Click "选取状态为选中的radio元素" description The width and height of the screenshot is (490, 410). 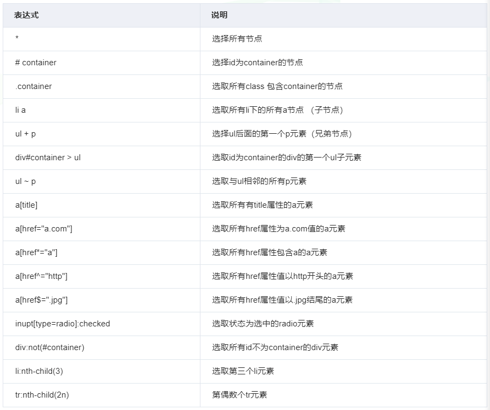click(x=263, y=324)
